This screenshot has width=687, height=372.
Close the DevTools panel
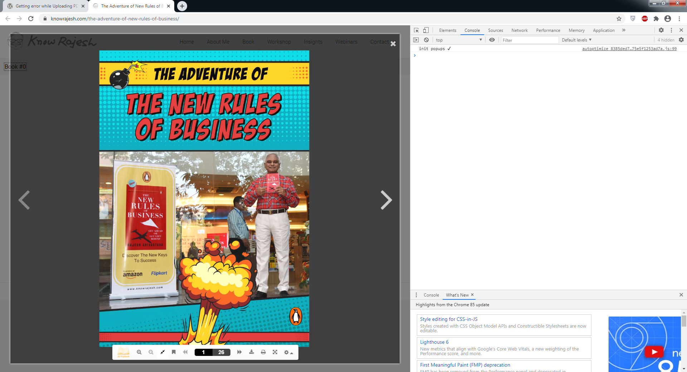pos(681,30)
